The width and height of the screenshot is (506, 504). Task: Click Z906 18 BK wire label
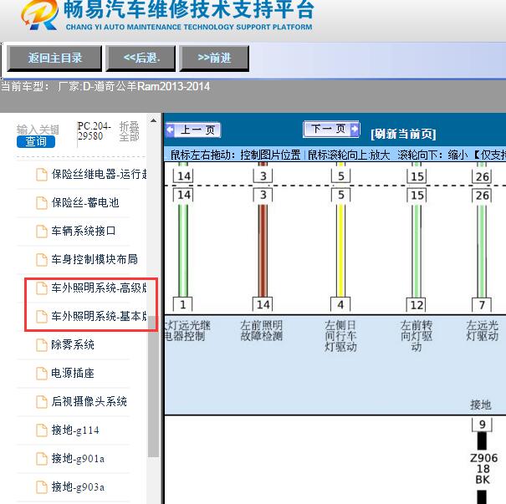click(x=483, y=469)
